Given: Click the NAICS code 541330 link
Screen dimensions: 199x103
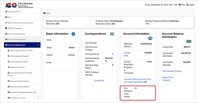Looking at the screenshot, I should pyautogui.click(x=71, y=55).
